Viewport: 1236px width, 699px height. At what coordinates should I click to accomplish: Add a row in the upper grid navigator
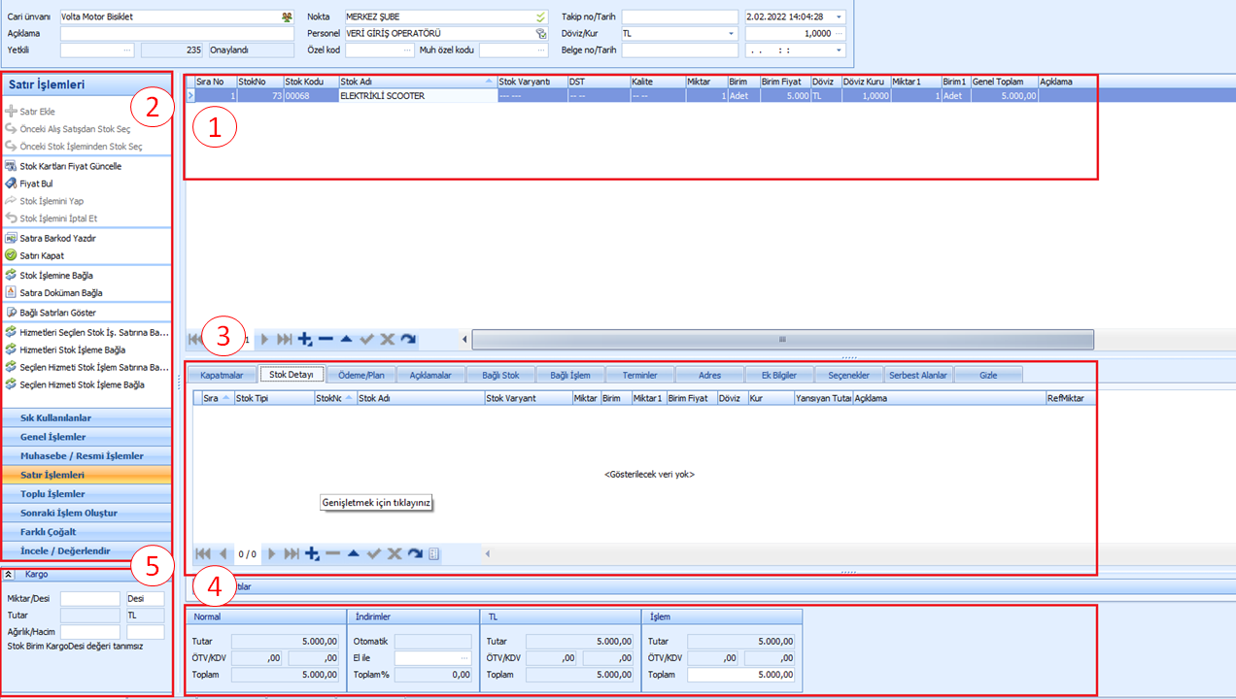[305, 339]
